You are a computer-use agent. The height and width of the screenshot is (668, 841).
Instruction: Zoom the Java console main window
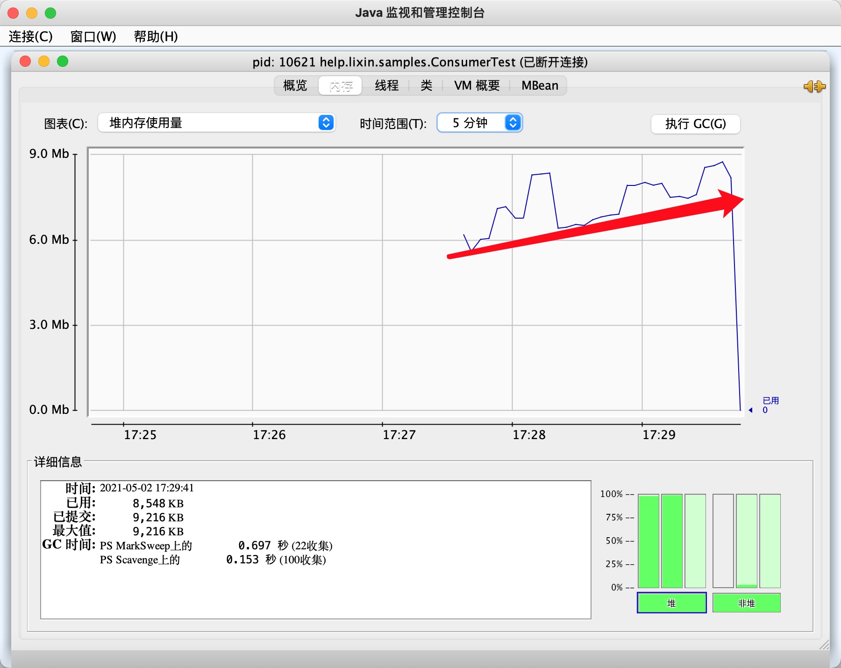(x=50, y=13)
